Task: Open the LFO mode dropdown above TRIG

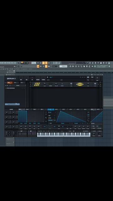Action: [x=52, y=112]
